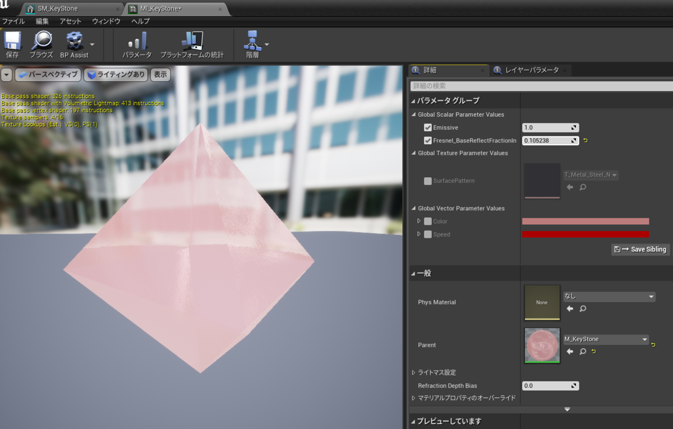Click the Color parameter pink swatch

click(586, 222)
